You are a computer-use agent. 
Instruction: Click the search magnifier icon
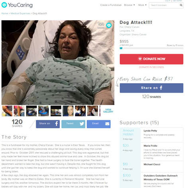coord(181,5)
